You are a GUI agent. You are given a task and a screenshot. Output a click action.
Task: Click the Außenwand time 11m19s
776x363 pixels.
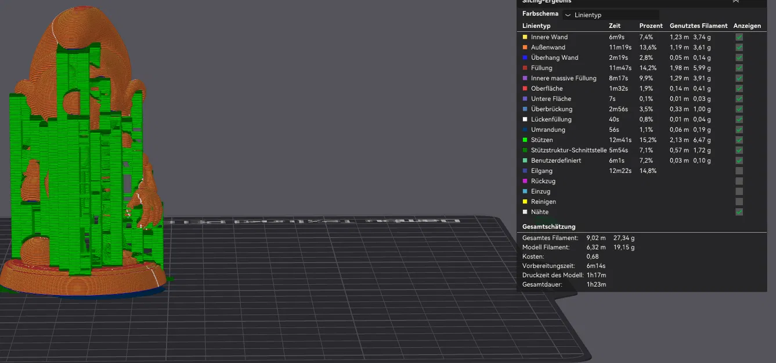coord(620,48)
